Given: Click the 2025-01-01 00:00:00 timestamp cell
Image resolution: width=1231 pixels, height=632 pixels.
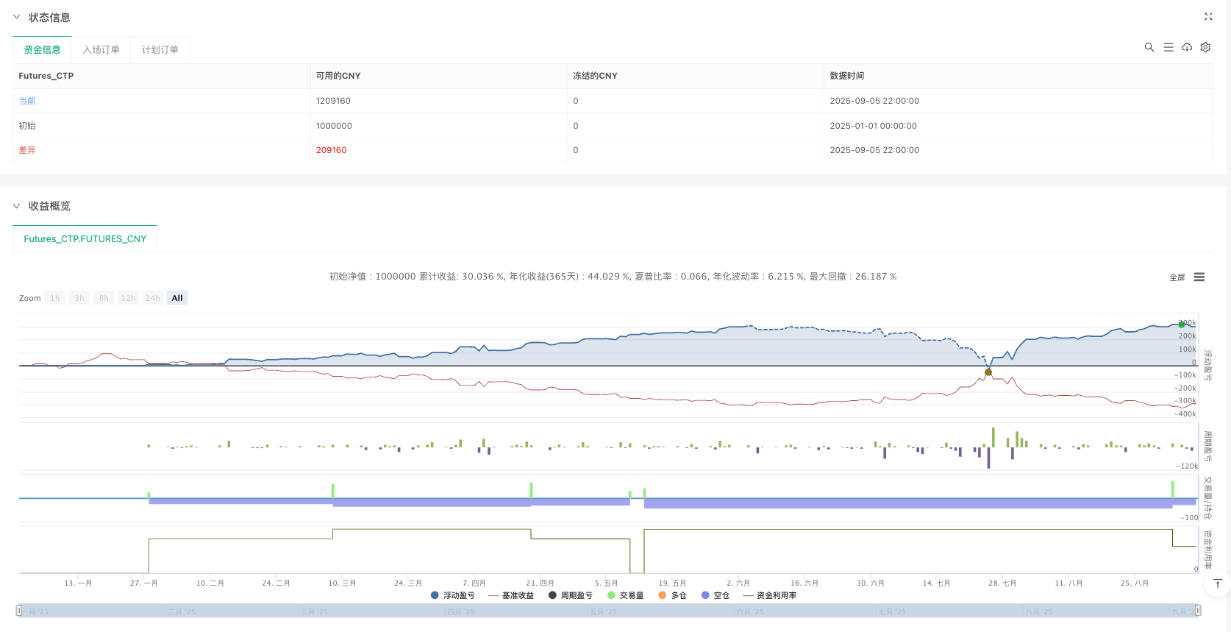Looking at the screenshot, I should [874, 126].
